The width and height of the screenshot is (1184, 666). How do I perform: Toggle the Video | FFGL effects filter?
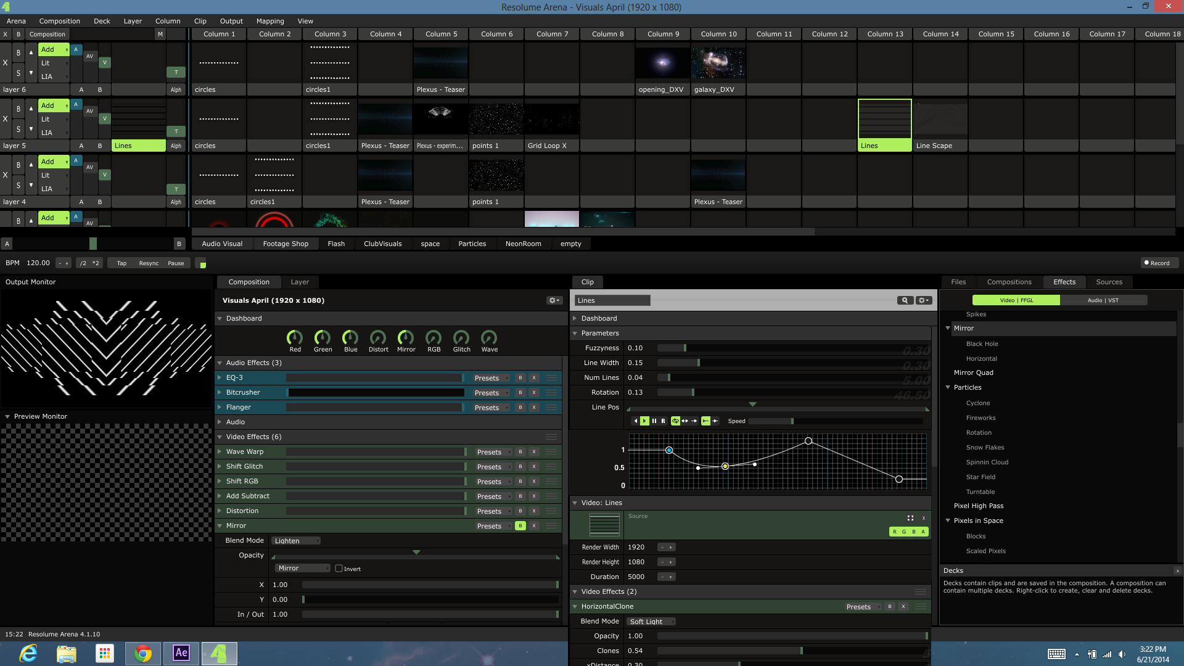pos(1016,300)
